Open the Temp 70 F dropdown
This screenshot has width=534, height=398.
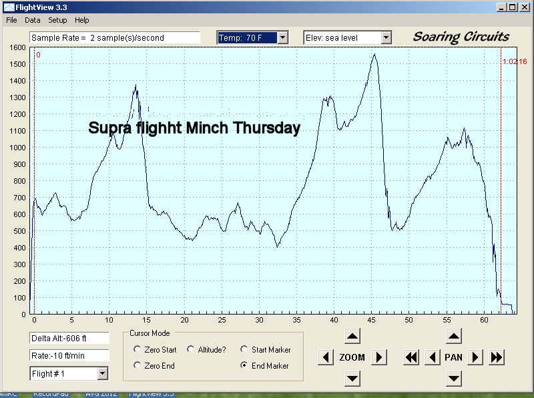pyautogui.click(x=282, y=38)
